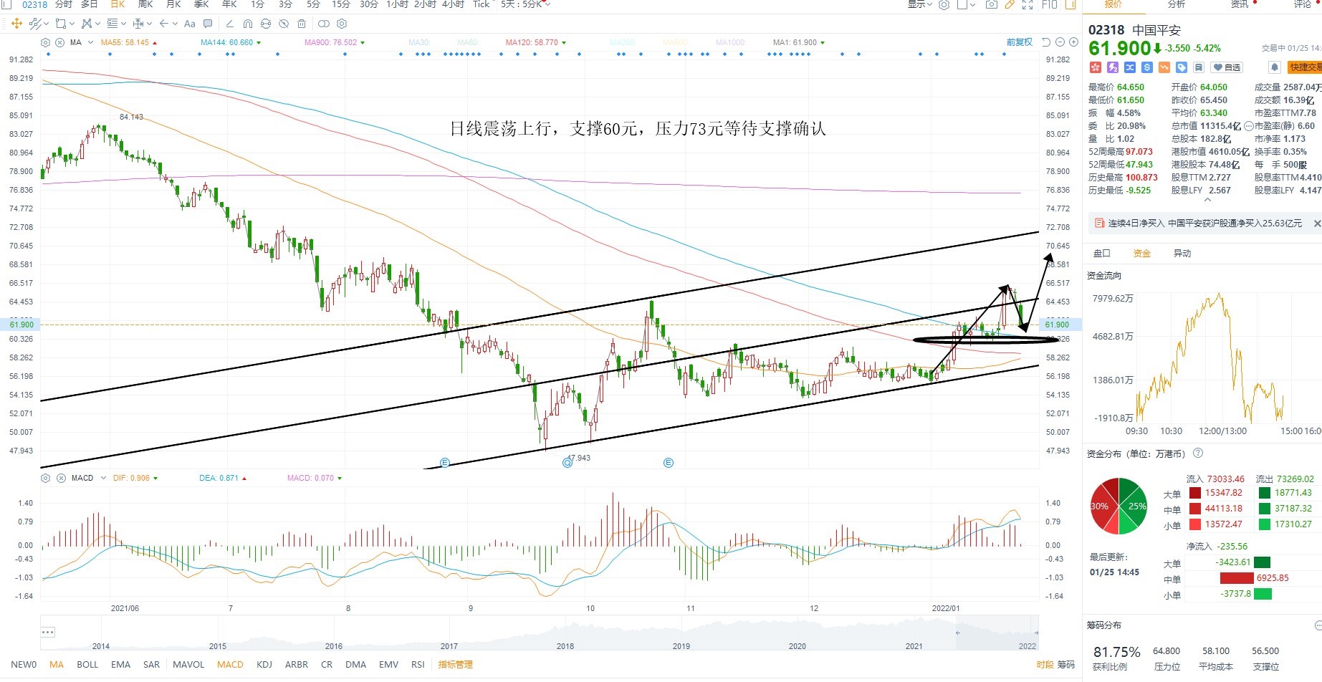Toggle the EMA overlay indicator

(x=120, y=665)
